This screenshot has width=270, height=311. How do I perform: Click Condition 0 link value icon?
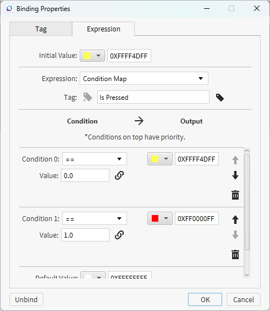click(119, 175)
